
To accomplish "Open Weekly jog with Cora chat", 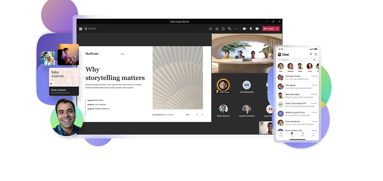I will tap(297, 114).
